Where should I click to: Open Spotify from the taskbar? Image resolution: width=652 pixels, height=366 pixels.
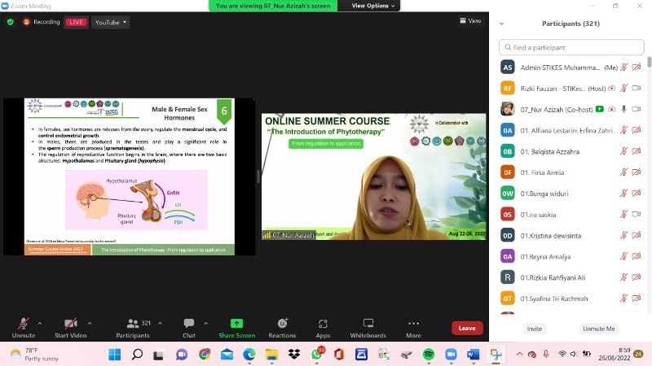coord(429,355)
